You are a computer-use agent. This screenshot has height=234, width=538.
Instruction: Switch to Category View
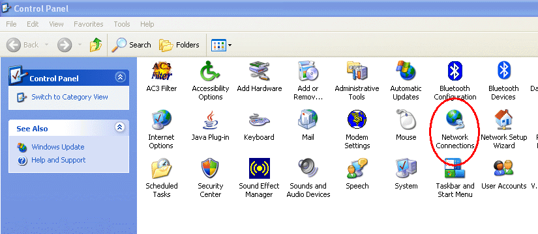tap(70, 97)
